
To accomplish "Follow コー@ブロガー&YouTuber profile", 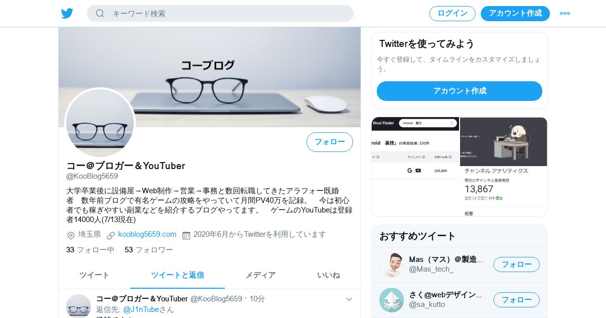I will (330, 142).
